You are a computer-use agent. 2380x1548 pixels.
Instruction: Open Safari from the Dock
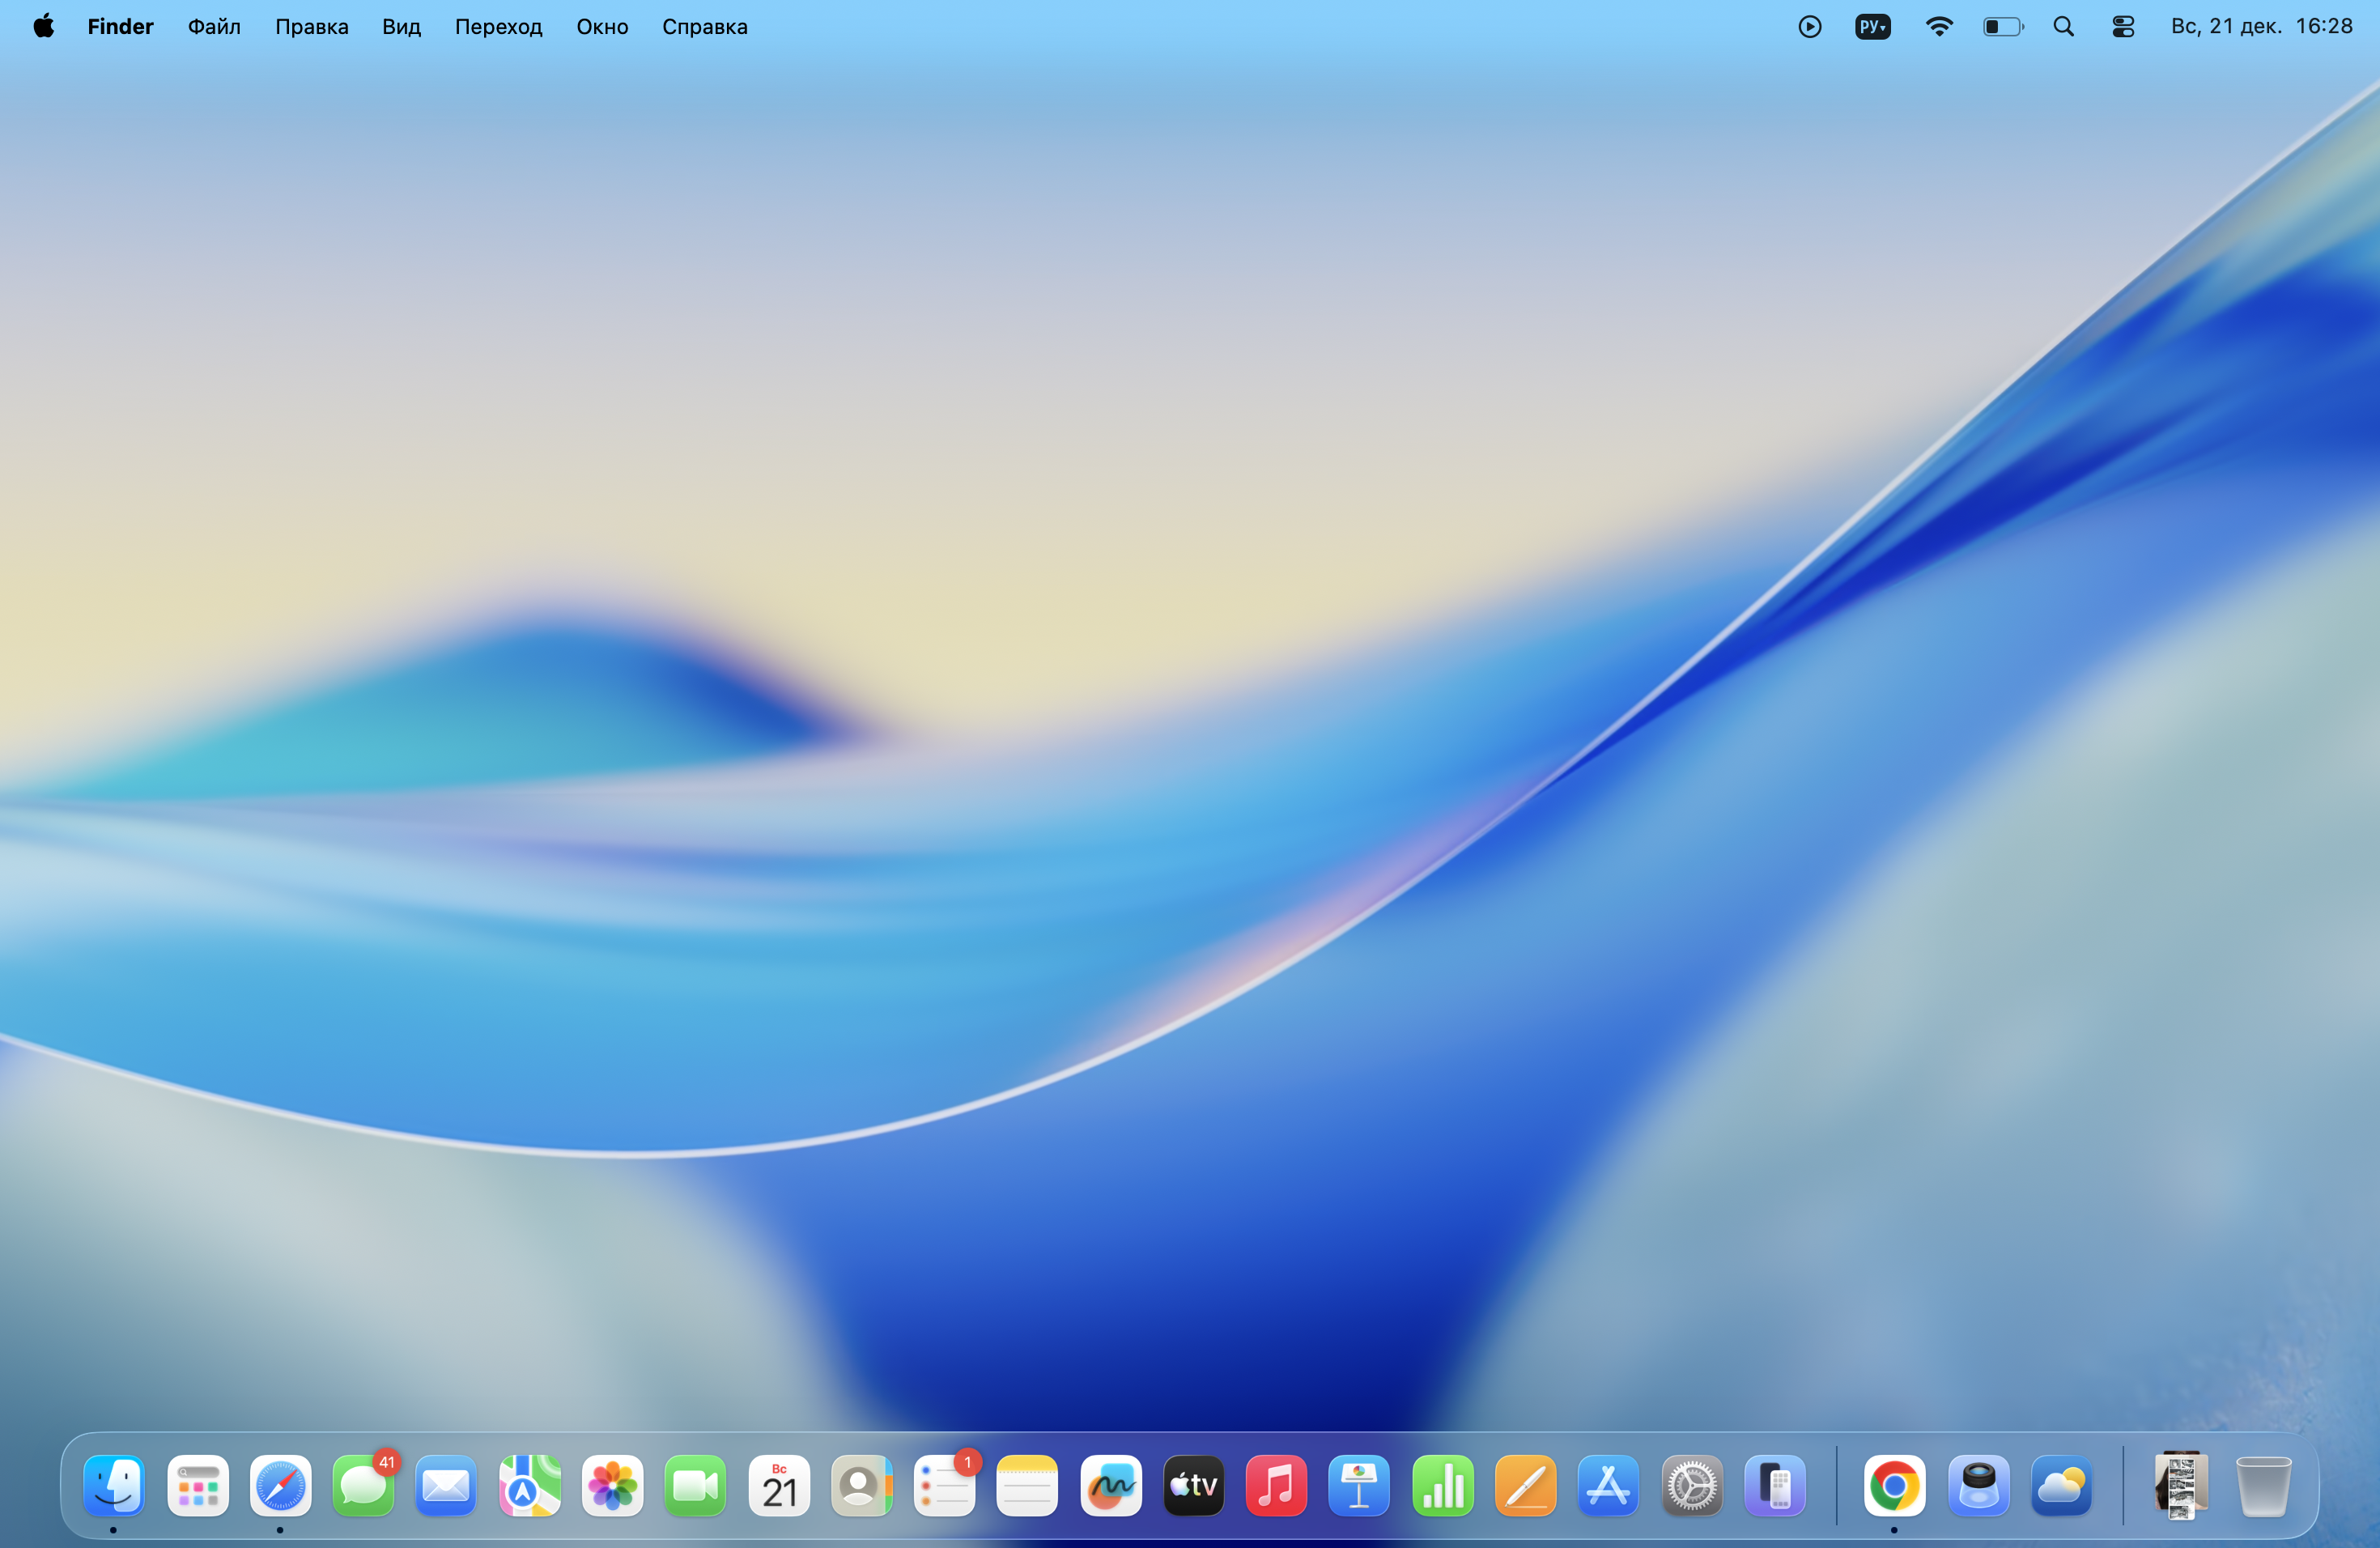click(280, 1485)
